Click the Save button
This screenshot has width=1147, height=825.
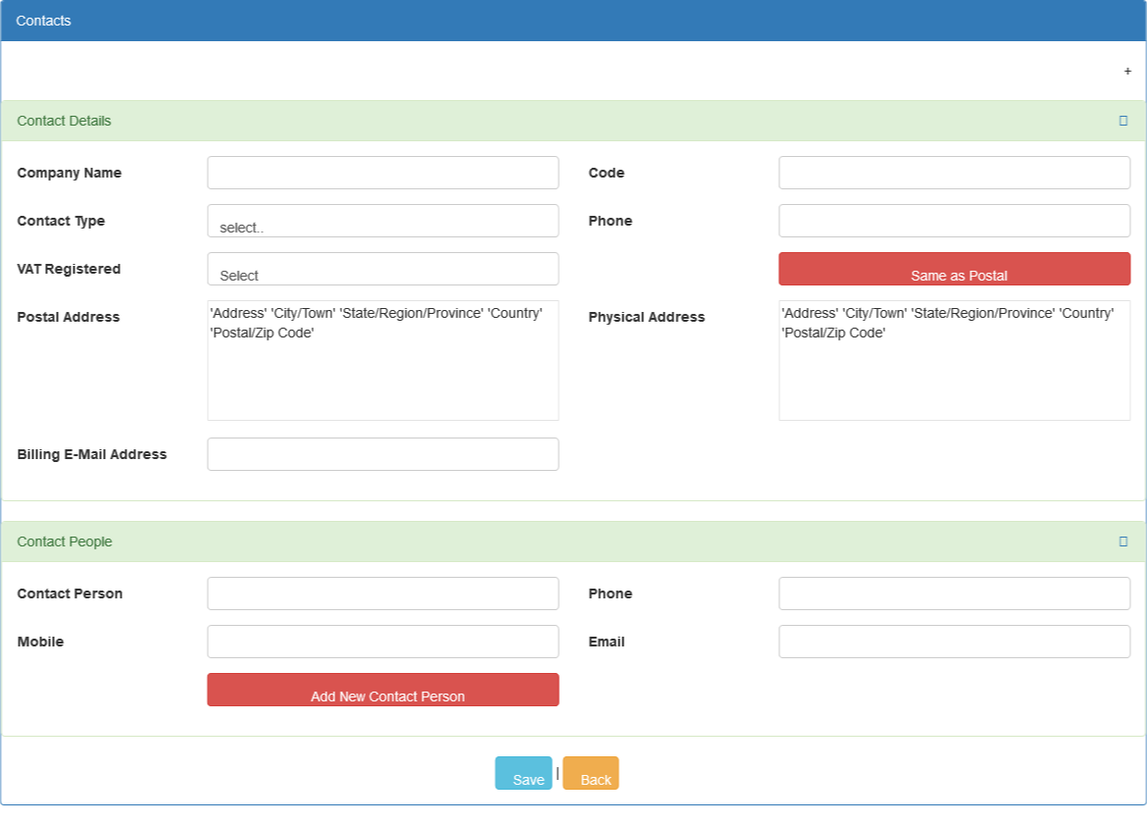(524, 773)
